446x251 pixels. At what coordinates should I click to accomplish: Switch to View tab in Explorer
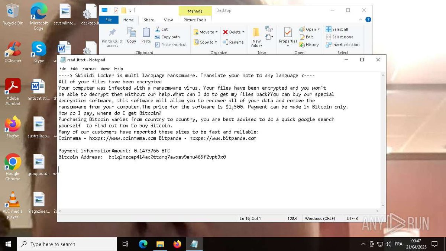point(168,20)
